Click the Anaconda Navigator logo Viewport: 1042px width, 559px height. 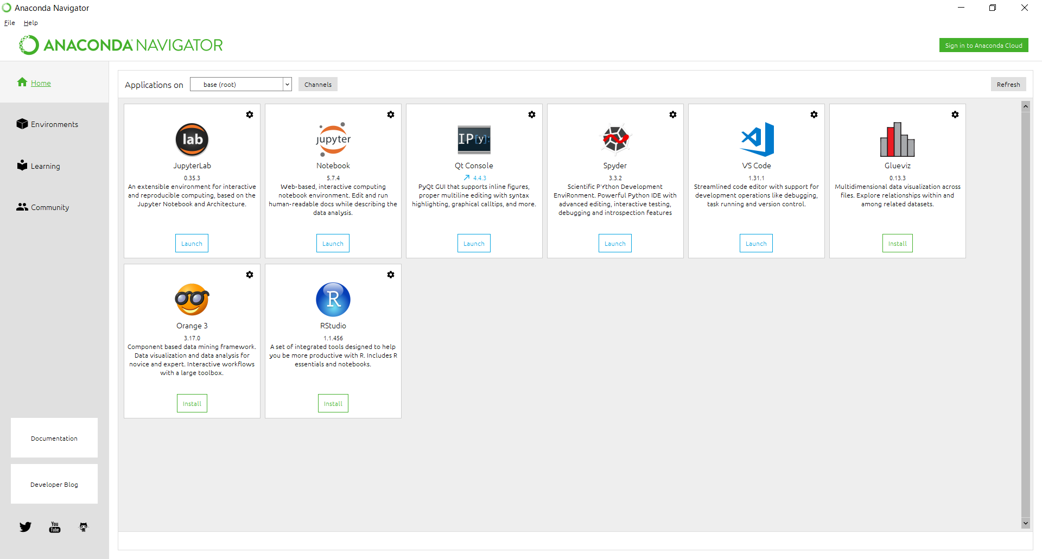pos(121,45)
